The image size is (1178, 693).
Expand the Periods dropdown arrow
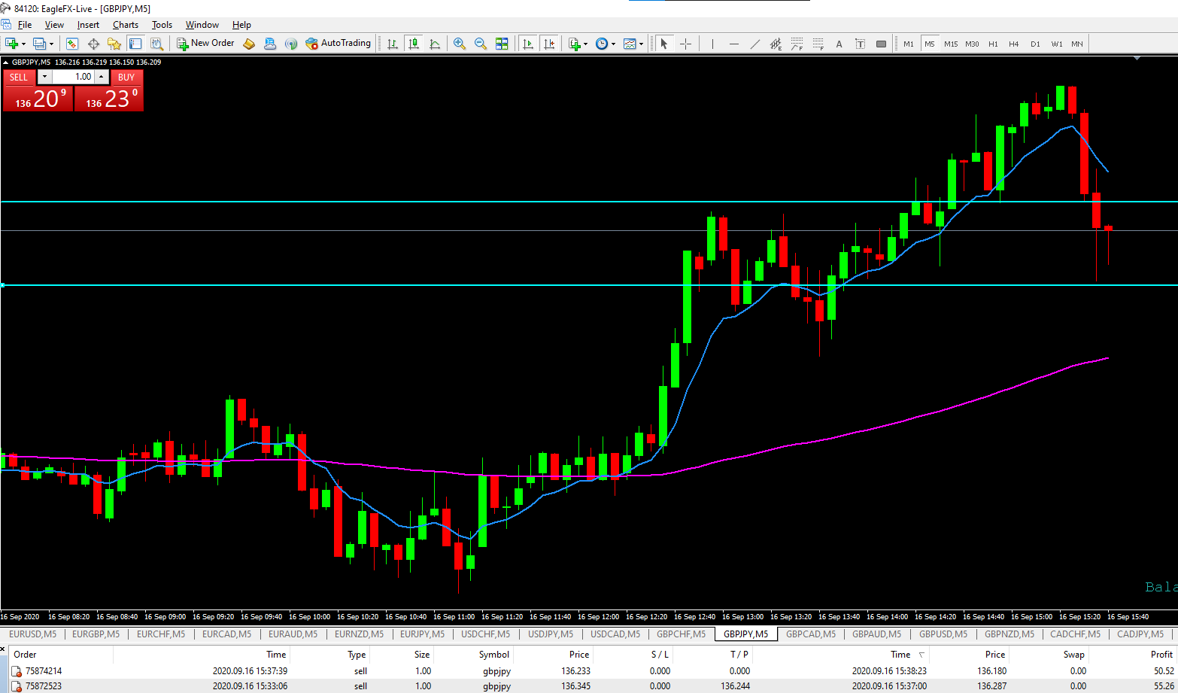coord(614,44)
